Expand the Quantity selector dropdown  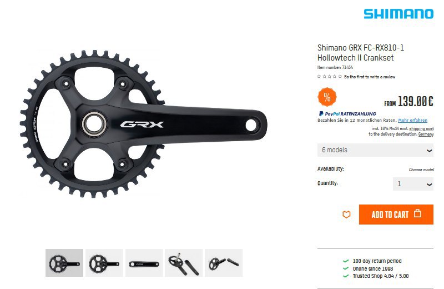[413, 184]
